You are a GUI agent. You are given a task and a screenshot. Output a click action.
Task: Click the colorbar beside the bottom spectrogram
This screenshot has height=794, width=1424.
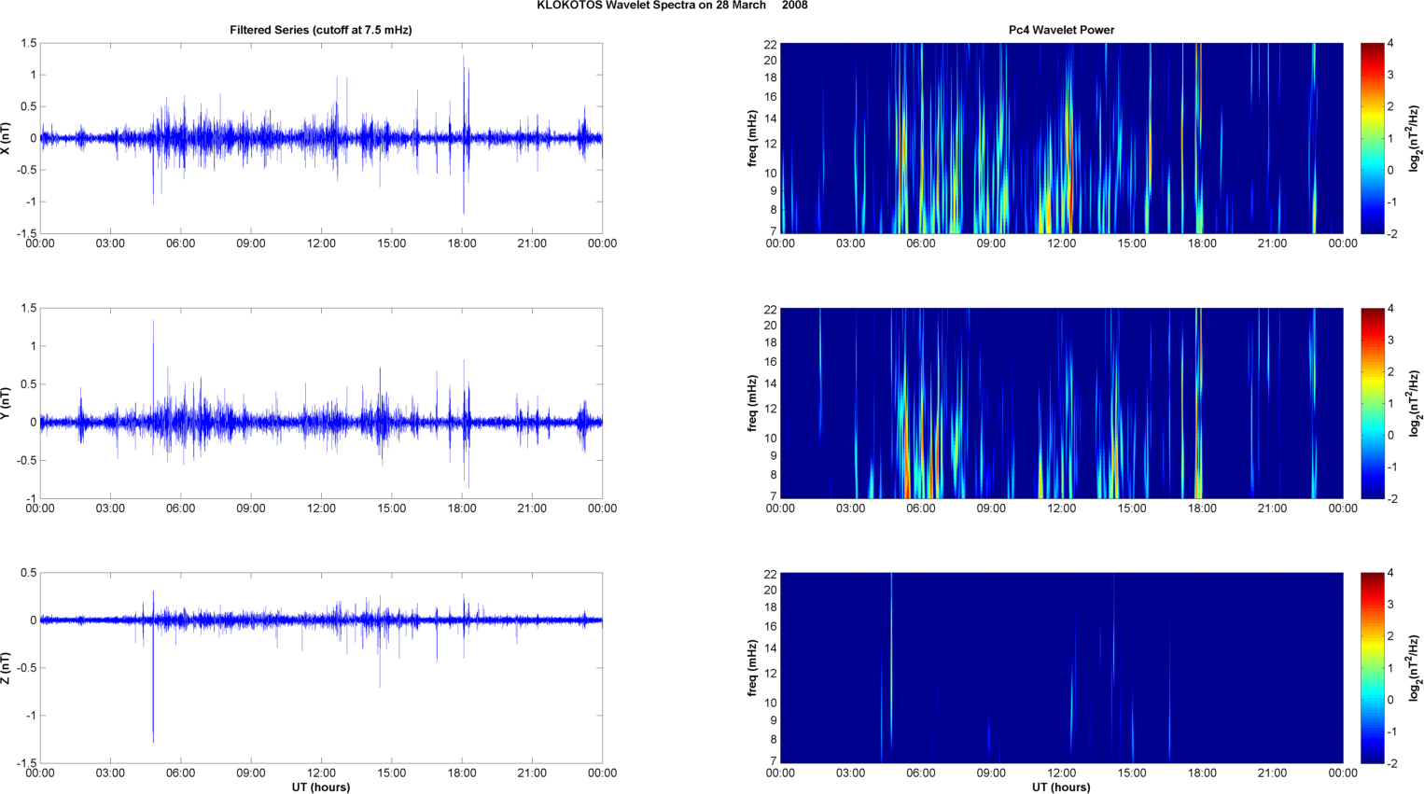(x=1372, y=668)
